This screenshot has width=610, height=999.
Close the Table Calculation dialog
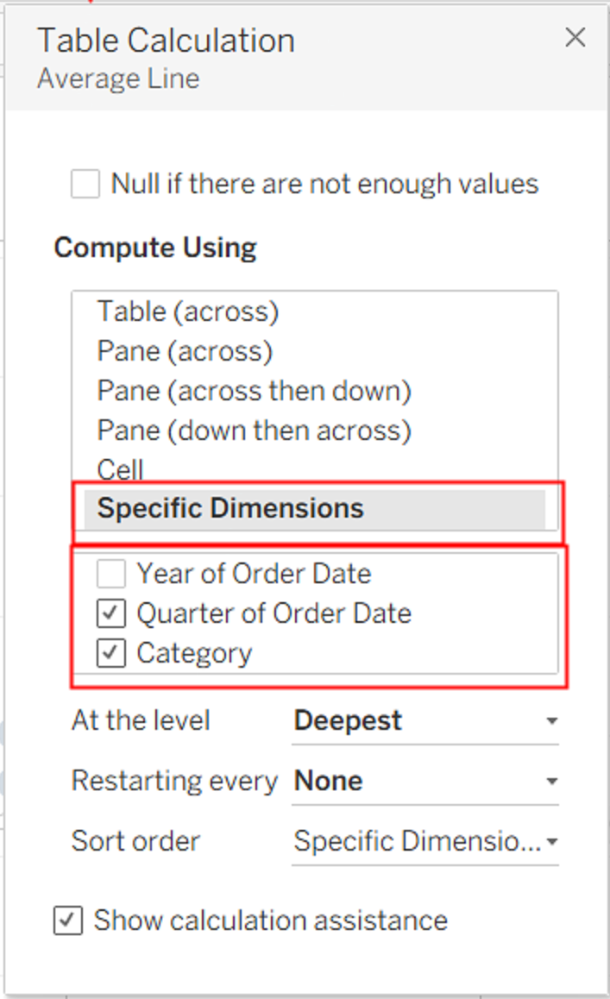575,37
